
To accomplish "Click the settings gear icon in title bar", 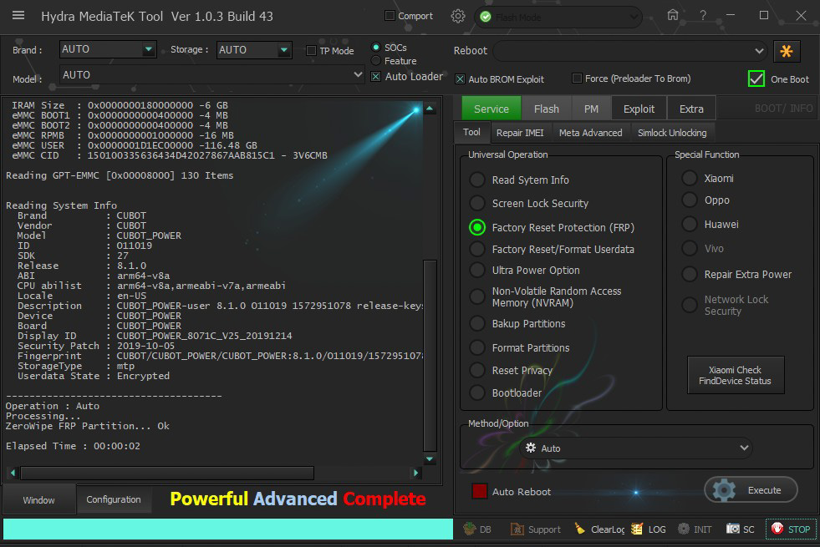I will click(457, 16).
